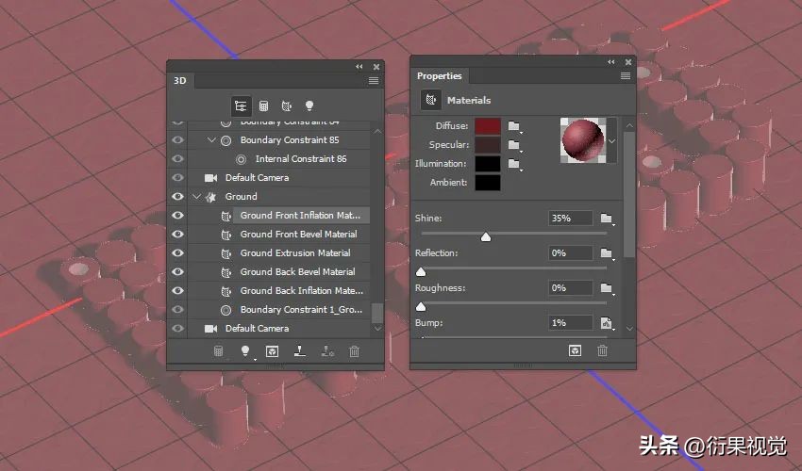Click the Shine percentage field
The height and width of the screenshot is (471, 802).
point(570,219)
